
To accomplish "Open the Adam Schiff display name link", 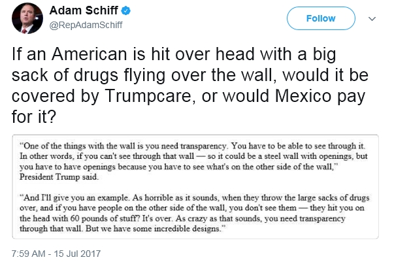I will click(84, 10).
